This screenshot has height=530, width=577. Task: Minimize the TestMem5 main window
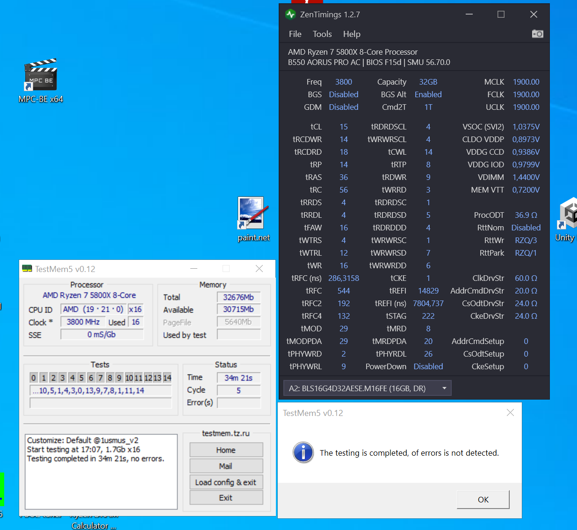(x=194, y=269)
